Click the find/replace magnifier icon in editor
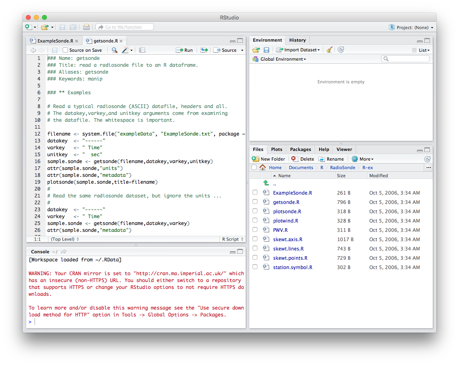Screen dimensions: 459x365 (115, 50)
